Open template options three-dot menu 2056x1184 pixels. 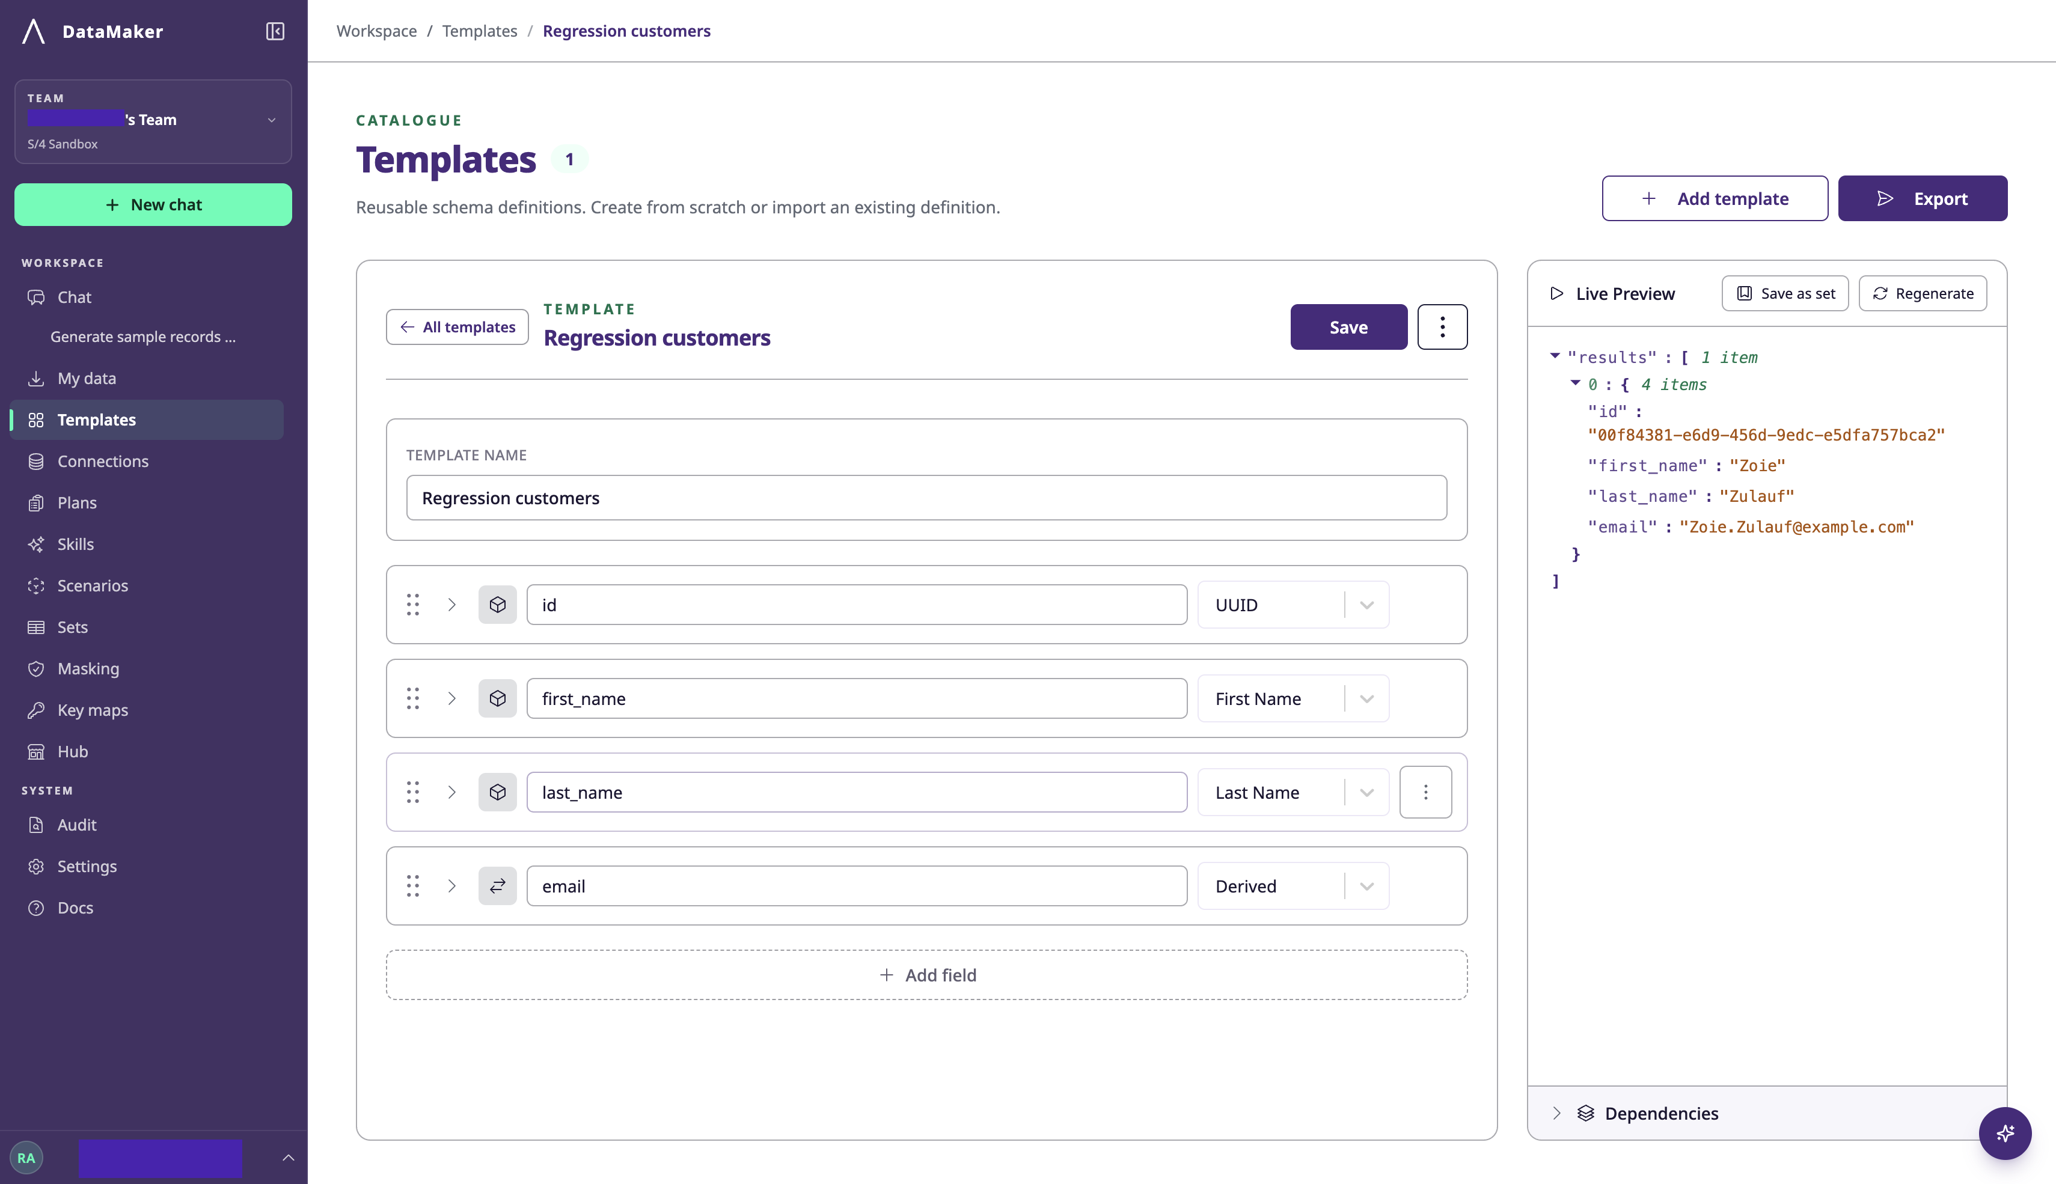pos(1443,327)
